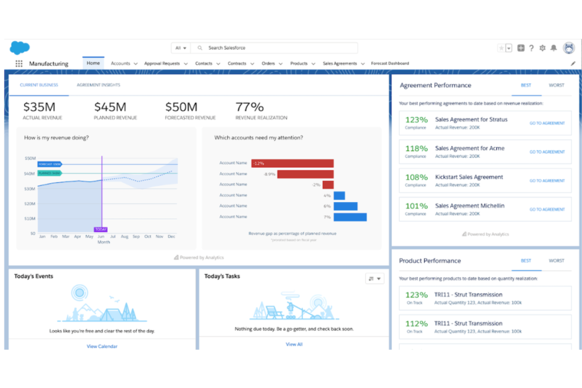Enable Current Business view

point(39,85)
